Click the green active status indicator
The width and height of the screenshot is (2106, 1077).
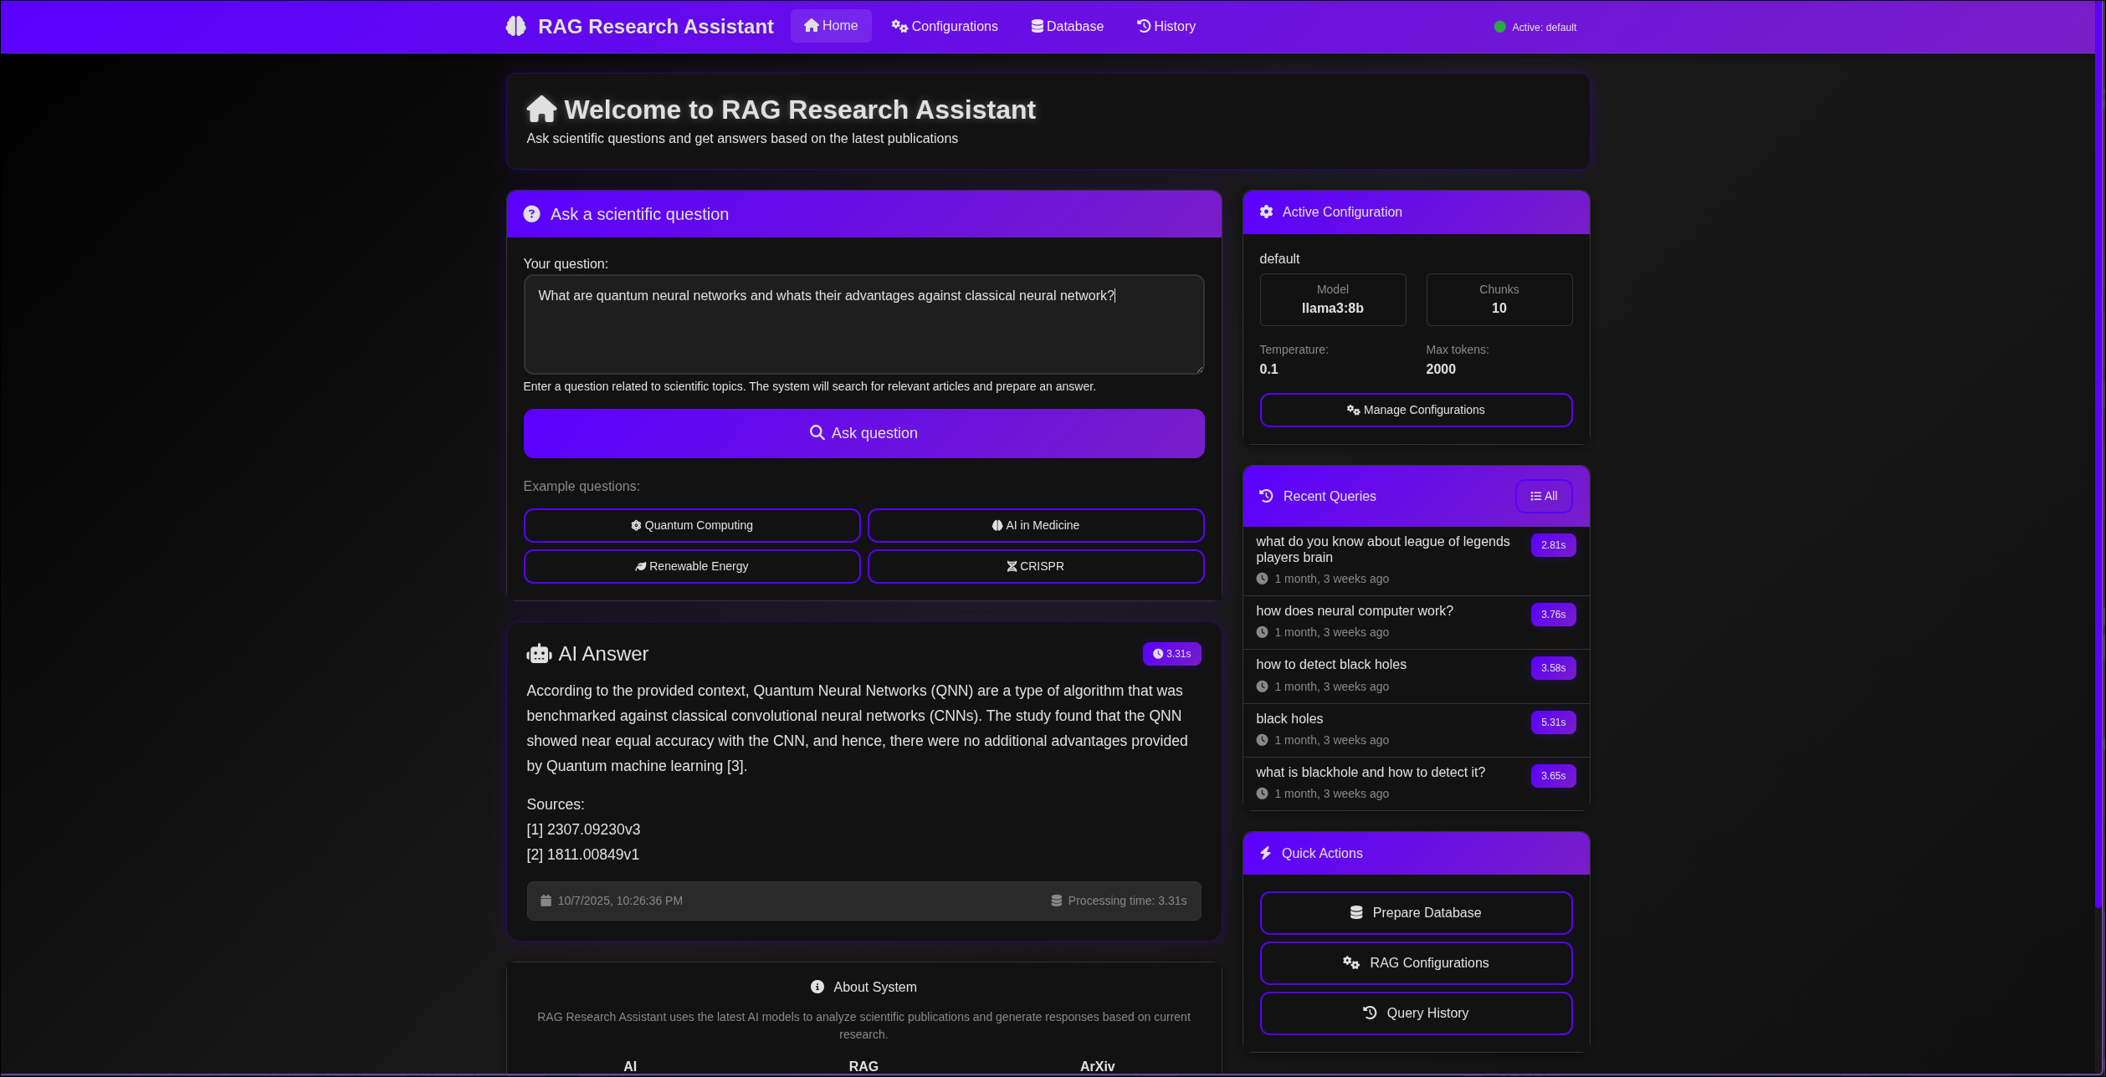click(1499, 27)
